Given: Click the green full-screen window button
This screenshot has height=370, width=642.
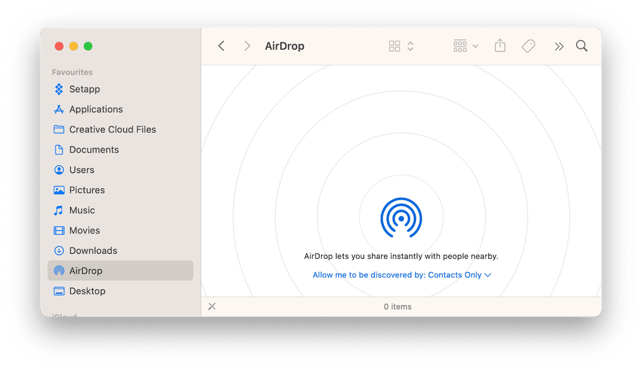Looking at the screenshot, I should tap(88, 46).
